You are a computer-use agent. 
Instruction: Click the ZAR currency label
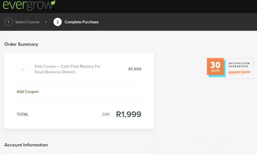click(x=106, y=114)
